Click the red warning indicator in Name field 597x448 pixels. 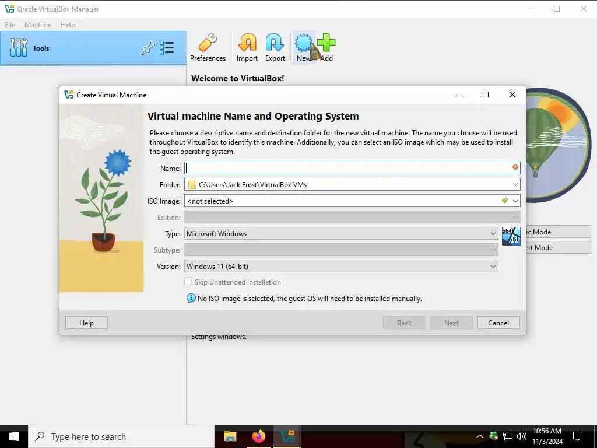[x=515, y=167]
